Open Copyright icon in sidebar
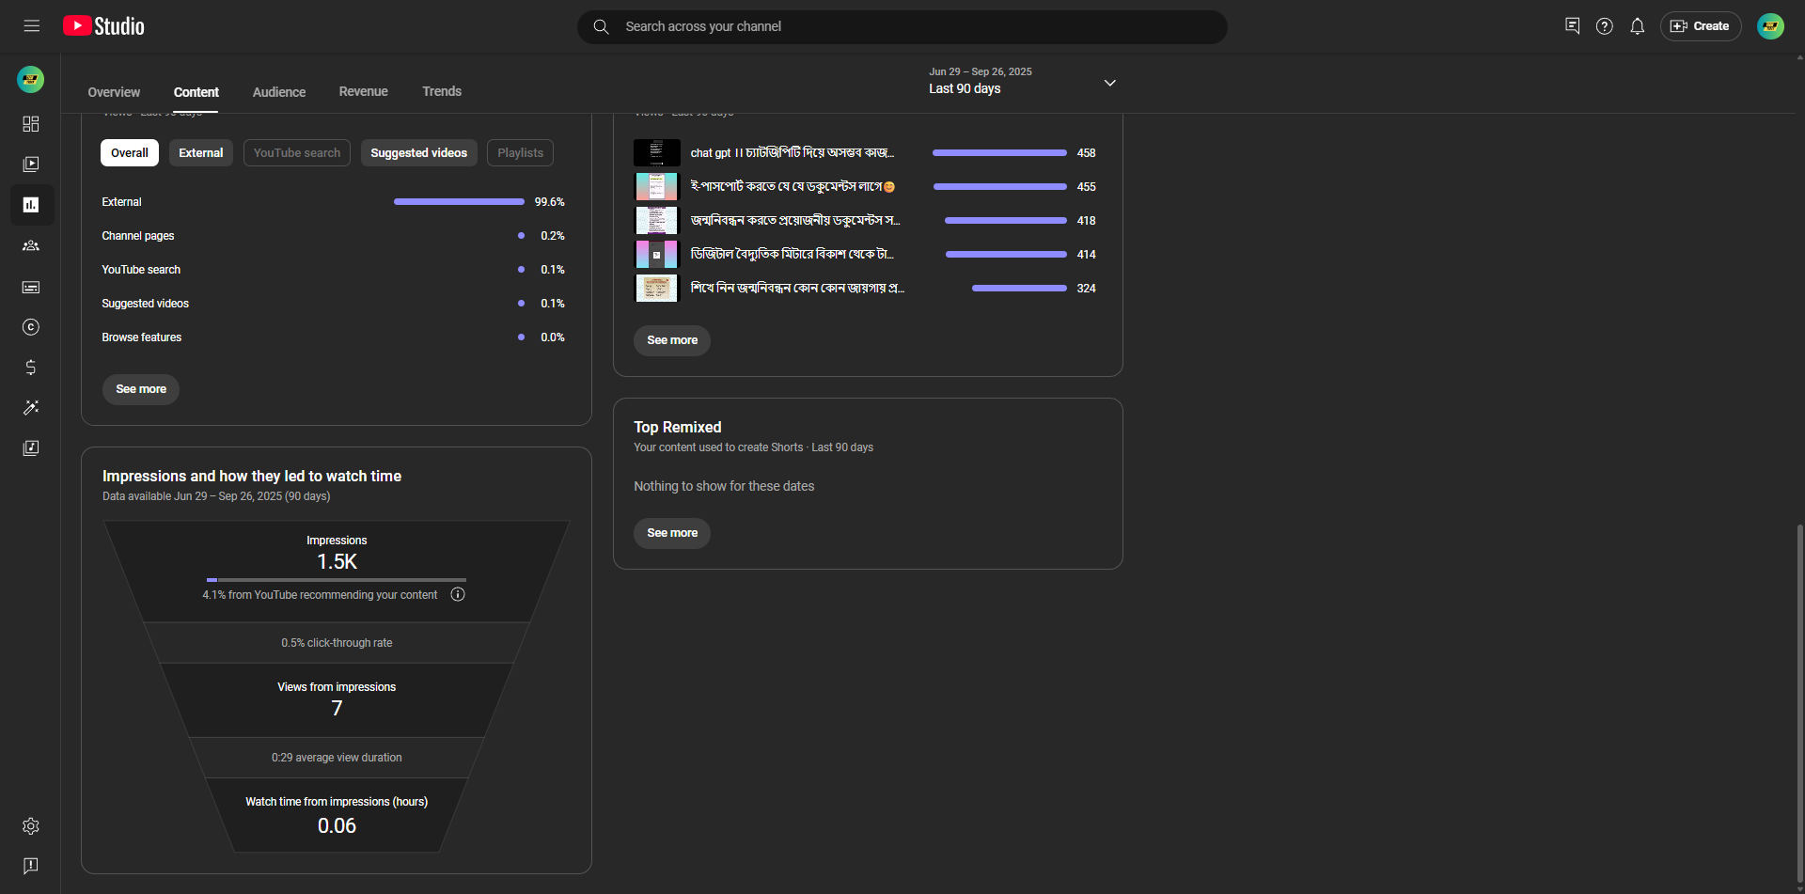The image size is (1805, 894). 31,327
